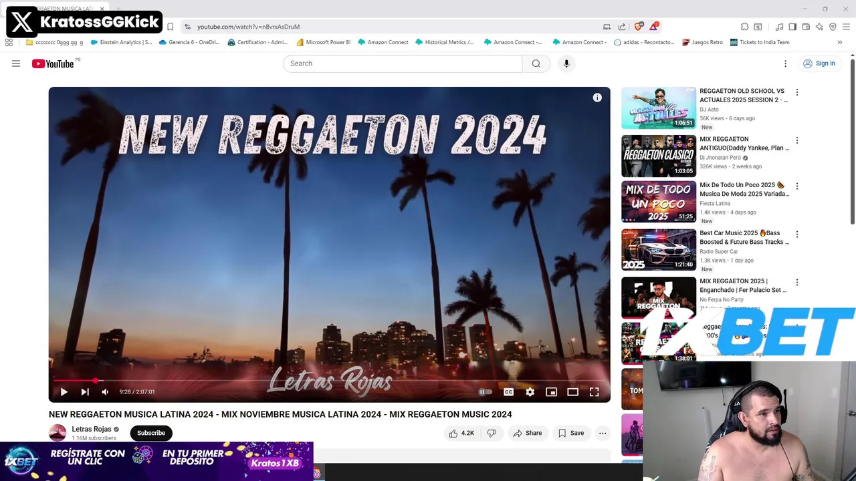This screenshot has width=856, height=481.
Task: Click the Sign in button
Action: pyautogui.click(x=819, y=63)
